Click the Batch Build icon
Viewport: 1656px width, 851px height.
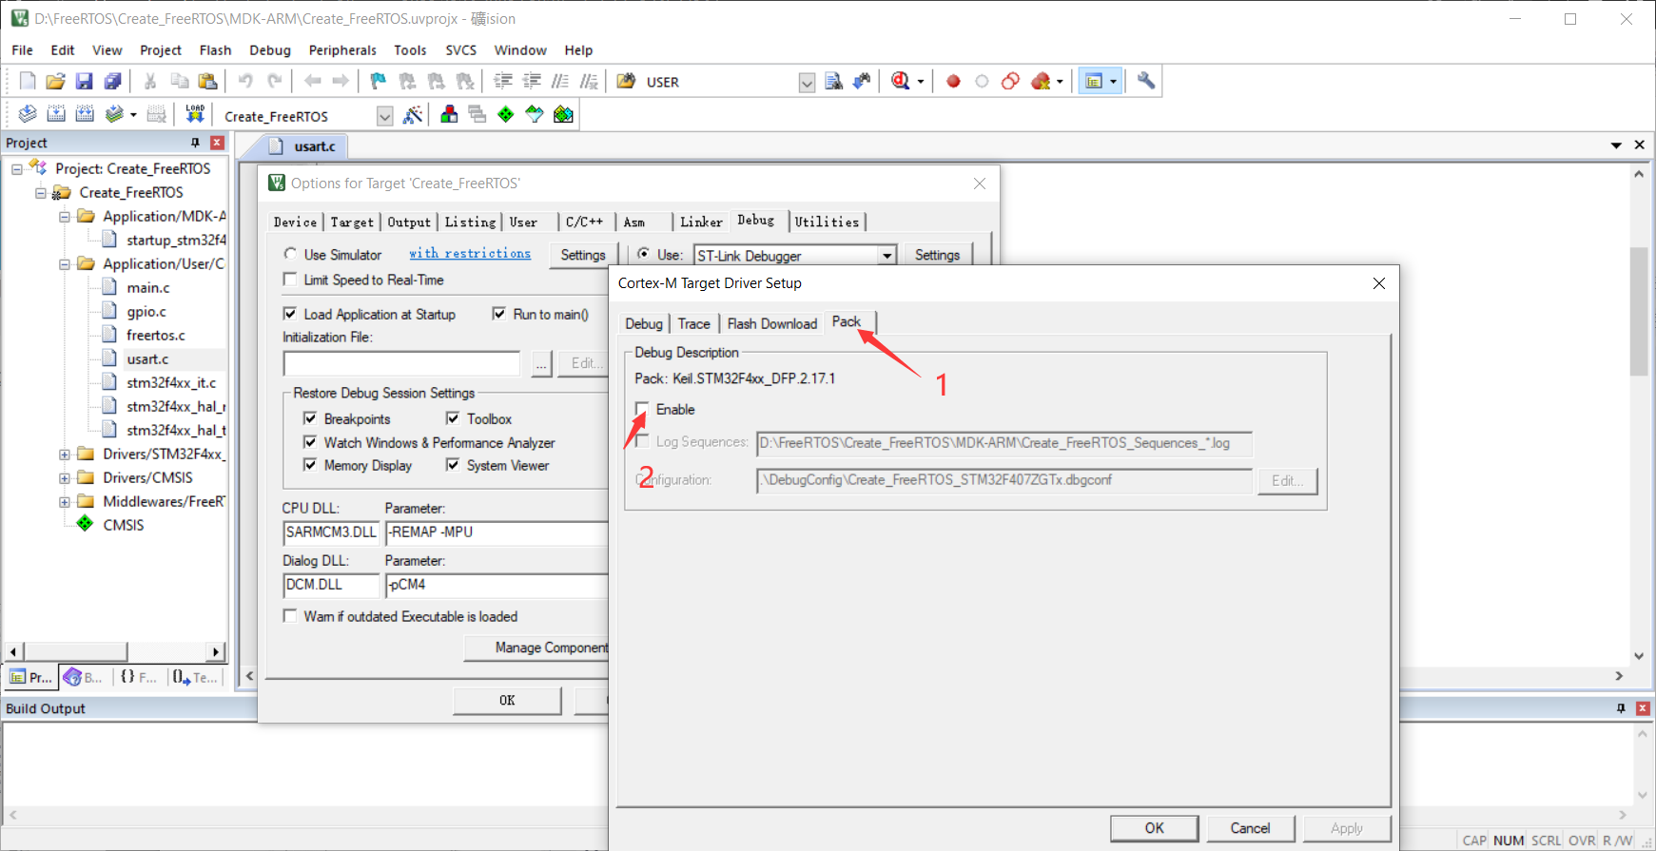point(114,114)
